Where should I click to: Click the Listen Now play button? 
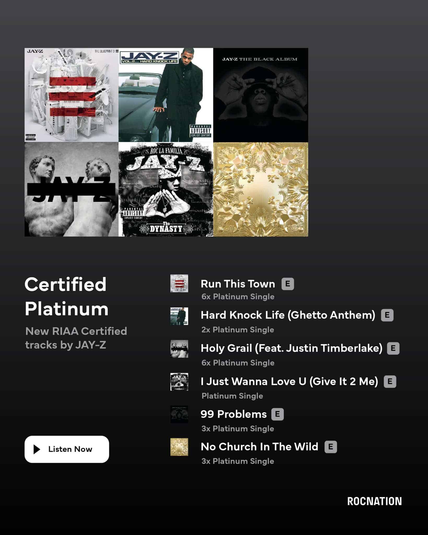pos(67,449)
